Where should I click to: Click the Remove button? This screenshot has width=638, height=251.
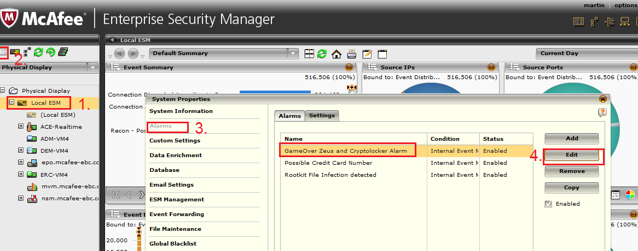(x=571, y=171)
